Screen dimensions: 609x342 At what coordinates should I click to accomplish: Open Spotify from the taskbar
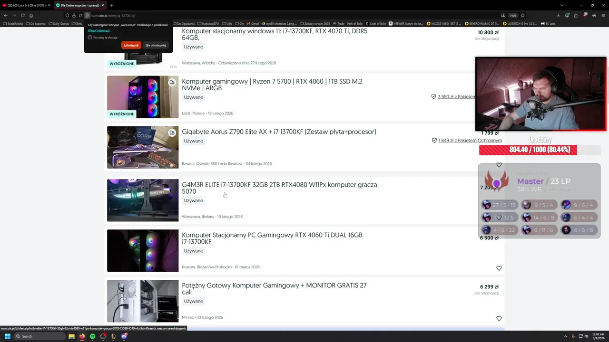[x=92, y=336]
